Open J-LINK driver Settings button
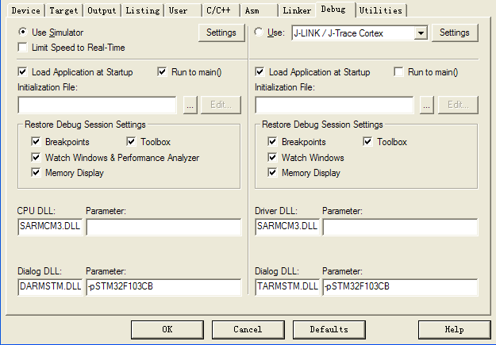Screen dimensions: 496x345 pyautogui.click(x=455, y=33)
